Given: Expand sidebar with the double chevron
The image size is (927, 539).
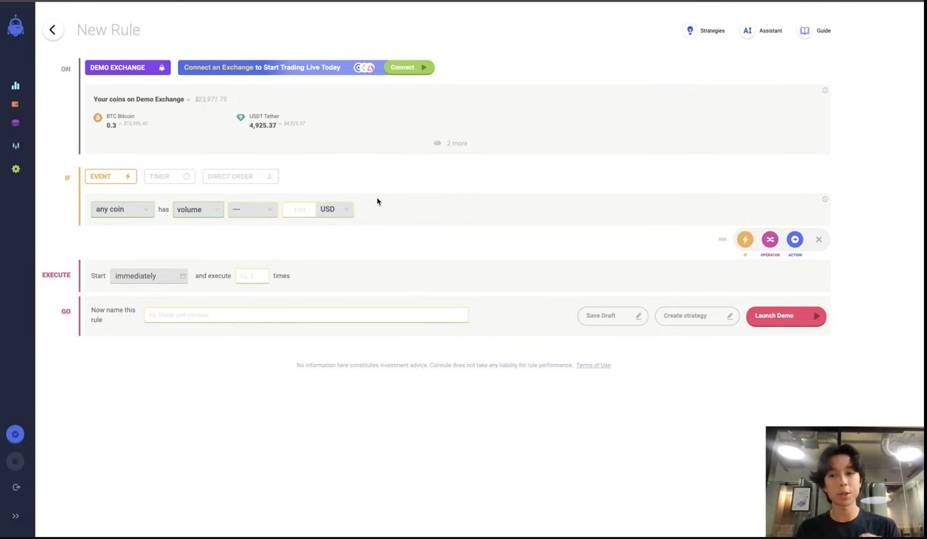Looking at the screenshot, I should (x=16, y=516).
